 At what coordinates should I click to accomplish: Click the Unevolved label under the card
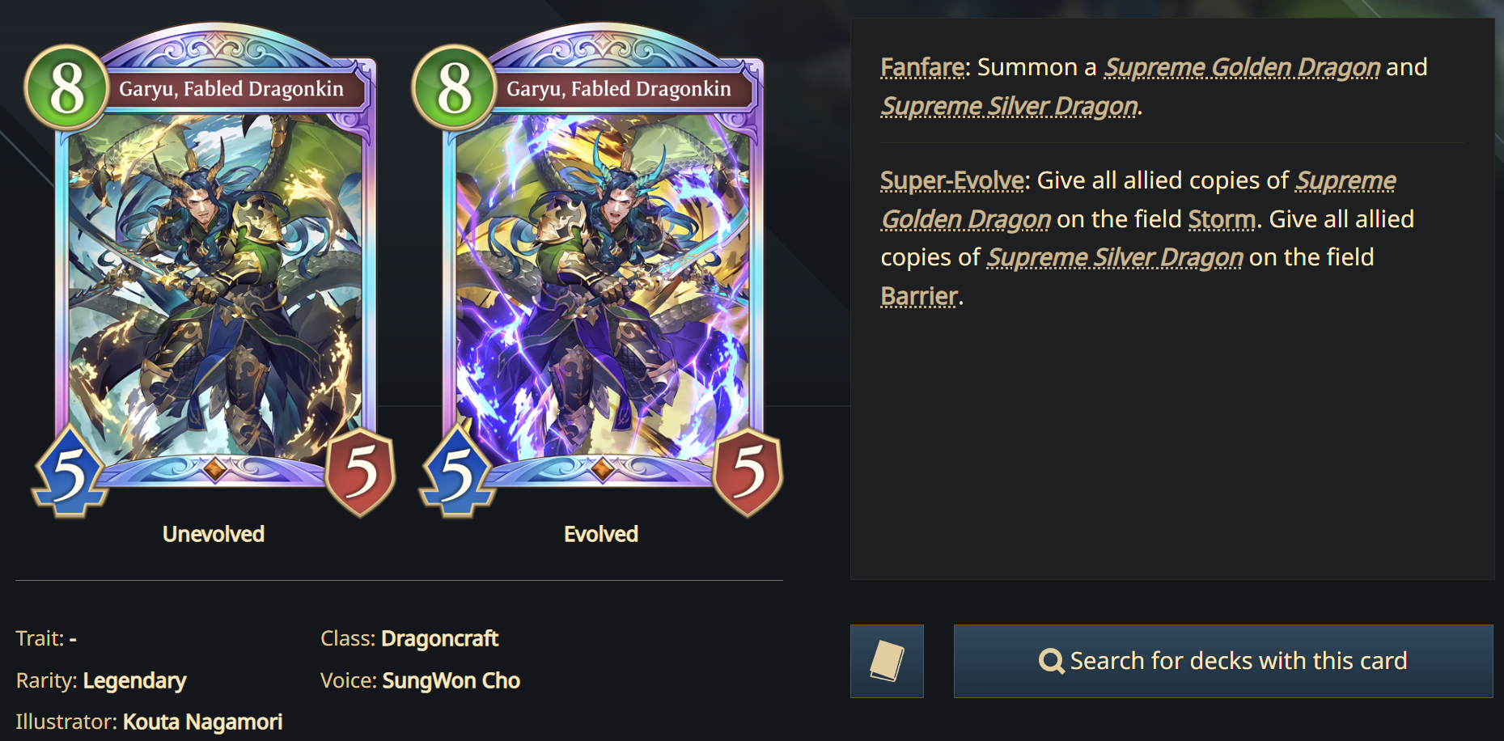pos(214,534)
